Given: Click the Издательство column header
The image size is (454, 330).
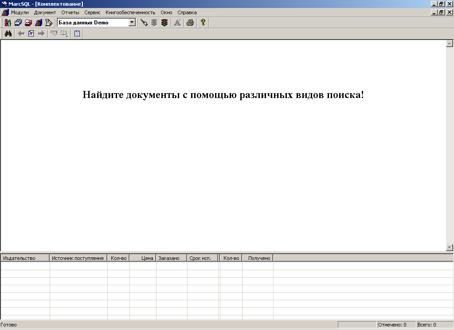Looking at the screenshot, I should coord(25,258).
